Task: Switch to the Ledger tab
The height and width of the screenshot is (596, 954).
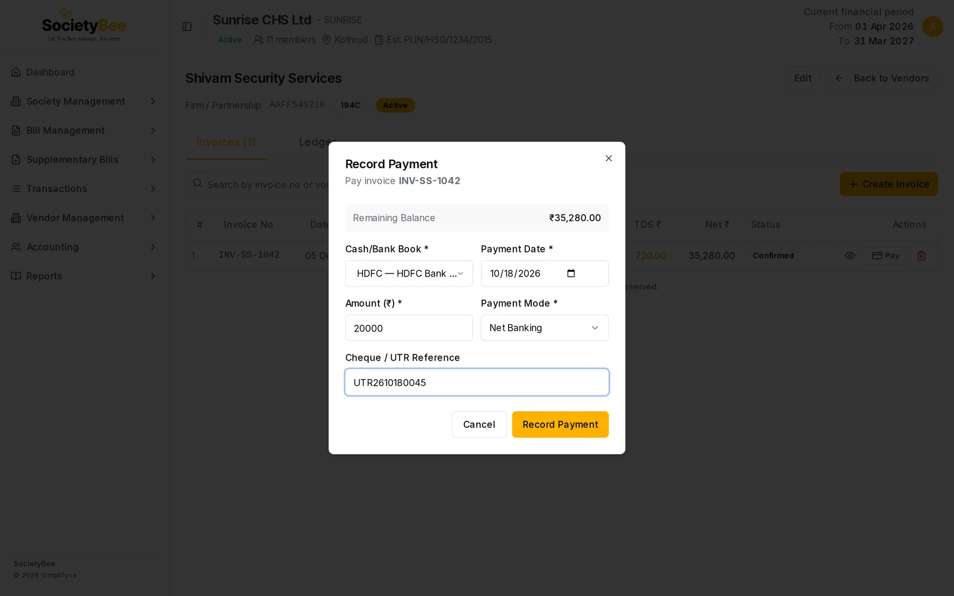Action: pyautogui.click(x=317, y=142)
